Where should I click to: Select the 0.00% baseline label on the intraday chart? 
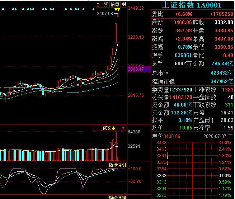click(225, 175)
